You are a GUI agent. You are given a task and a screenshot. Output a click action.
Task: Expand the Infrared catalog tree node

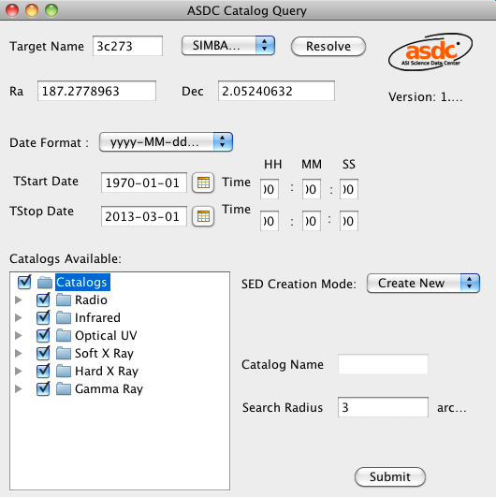19,317
